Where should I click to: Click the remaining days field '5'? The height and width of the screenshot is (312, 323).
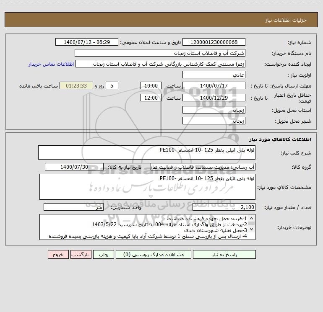click(x=112, y=85)
